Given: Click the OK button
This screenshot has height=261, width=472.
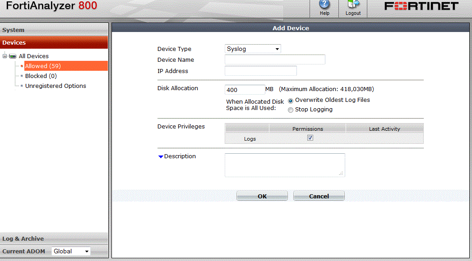Looking at the screenshot, I should pyautogui.click(x=262, y=196).
